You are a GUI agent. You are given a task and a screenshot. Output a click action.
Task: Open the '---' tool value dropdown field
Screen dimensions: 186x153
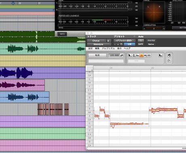click(136, 61)
